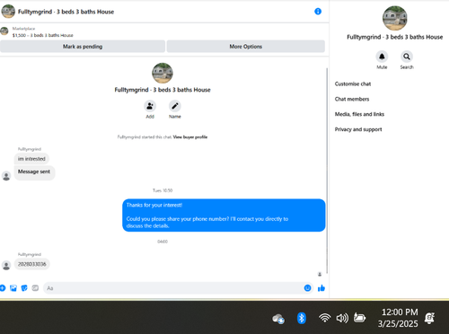Click sender avatar beside Message sent bubble
This screenshot has width=449, height=334.
click(6, 176)
